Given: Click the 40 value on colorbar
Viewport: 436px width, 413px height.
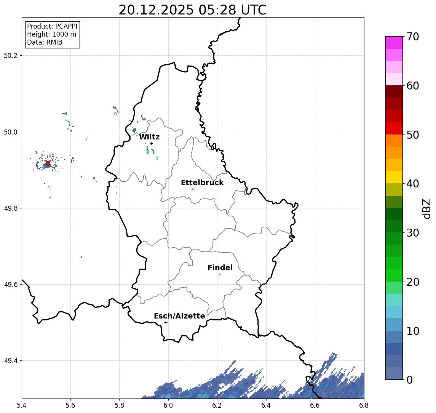Looking at the screenshot, I should [x=413, y=184].
